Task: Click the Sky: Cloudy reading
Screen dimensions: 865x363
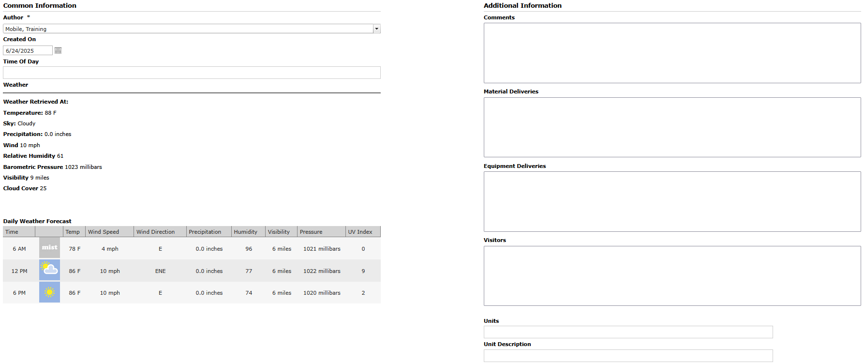Action: [x=19, y=123]
